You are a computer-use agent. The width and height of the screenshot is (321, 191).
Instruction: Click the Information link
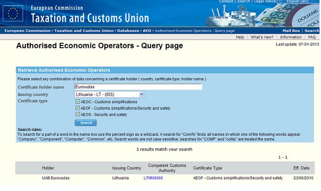pyautogui.click(x=291, y=37)
